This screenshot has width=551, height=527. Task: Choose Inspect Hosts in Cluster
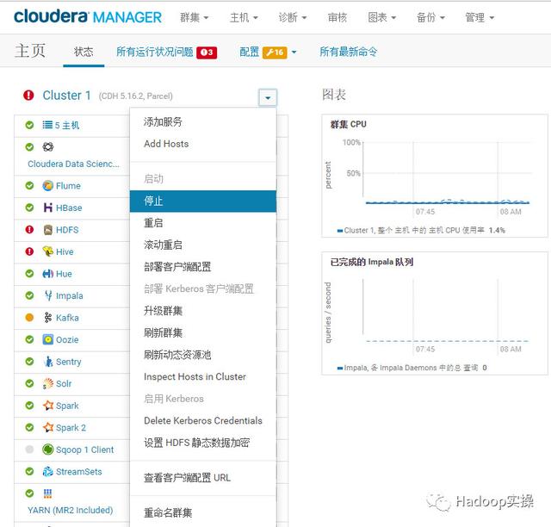point(203,377)
